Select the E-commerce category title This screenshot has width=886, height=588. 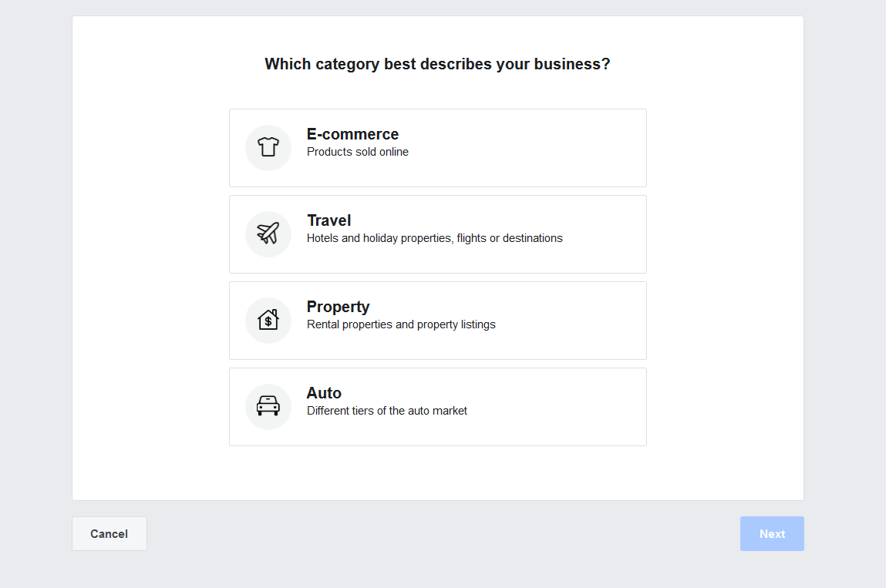352,134
